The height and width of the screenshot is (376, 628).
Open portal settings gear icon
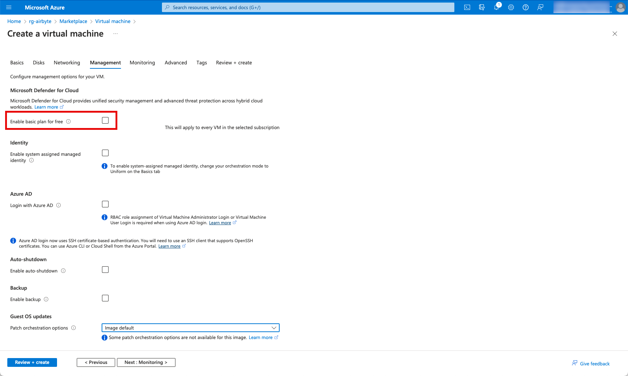tap(511, 7)
